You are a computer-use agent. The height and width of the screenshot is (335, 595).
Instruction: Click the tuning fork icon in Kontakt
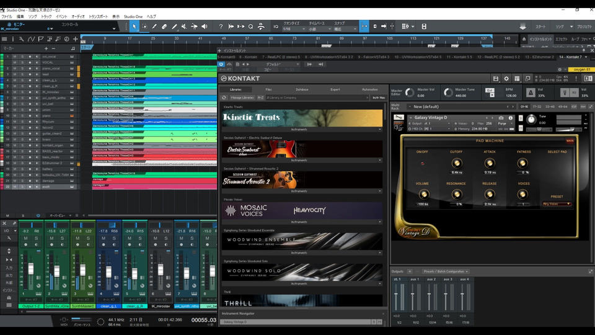tap(564, 92)
